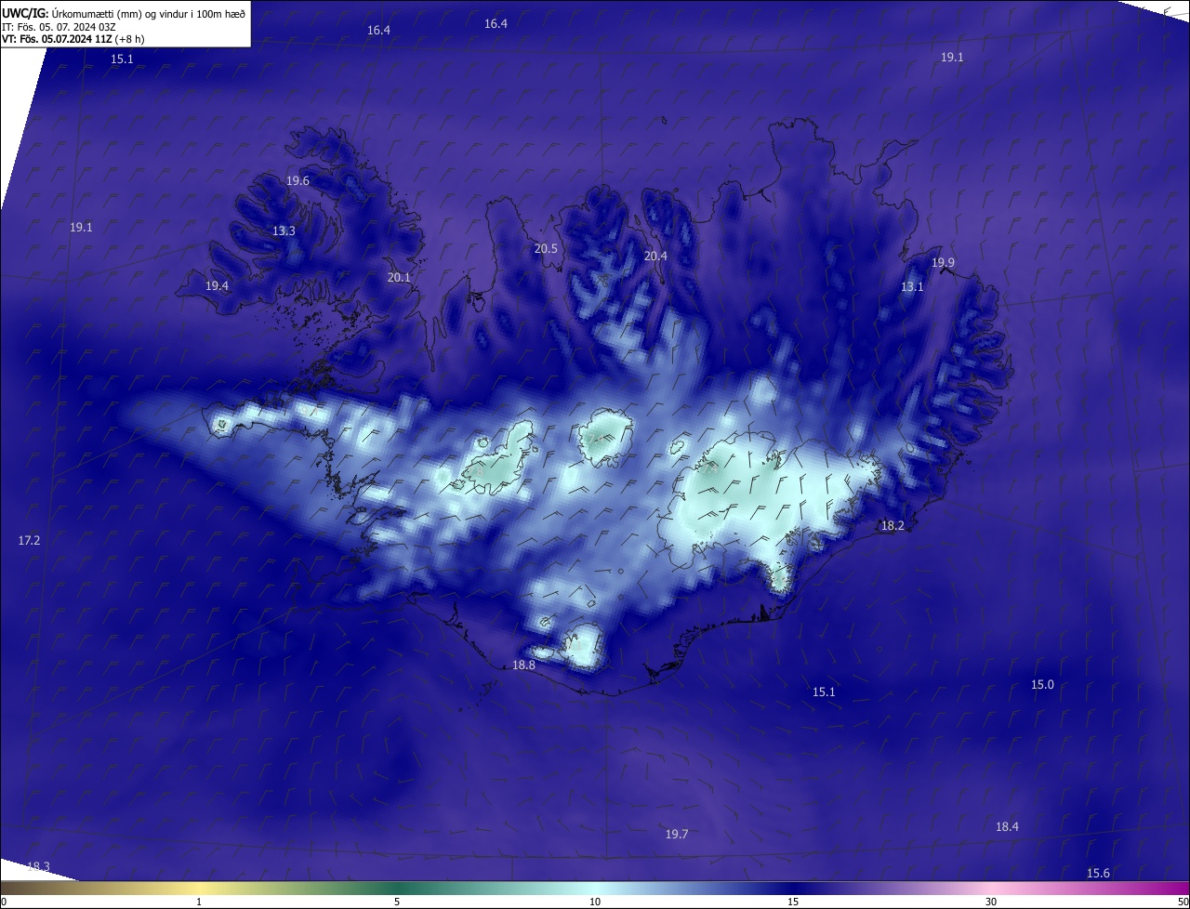Screen dimensions: 1190x909
Task: Click the '10' tick on the colour scale
Action: point(595,902)
